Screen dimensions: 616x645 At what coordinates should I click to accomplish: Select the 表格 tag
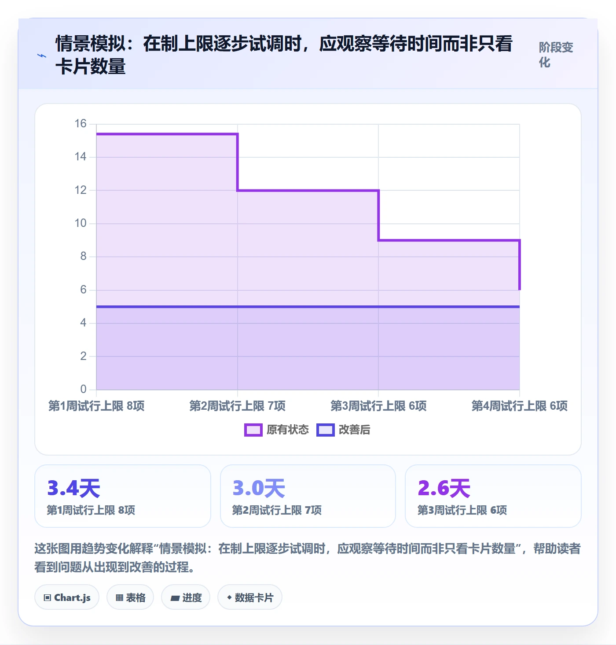coord(130,597)
